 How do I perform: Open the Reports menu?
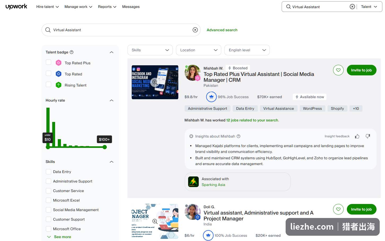coord(107,7)
